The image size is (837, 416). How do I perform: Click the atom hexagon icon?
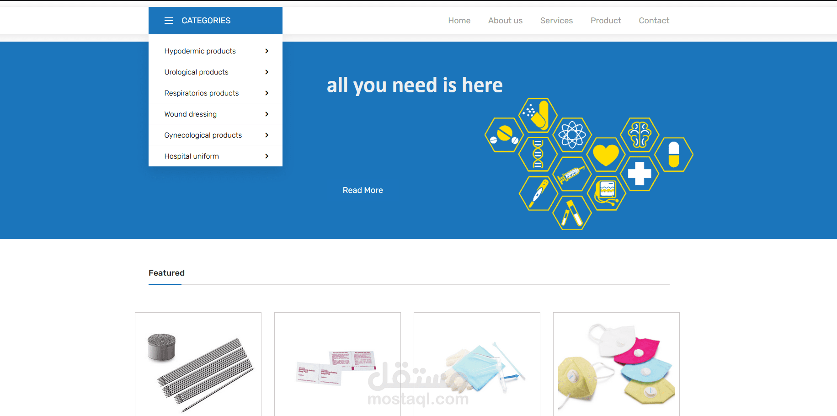click(x=572, y=135)
